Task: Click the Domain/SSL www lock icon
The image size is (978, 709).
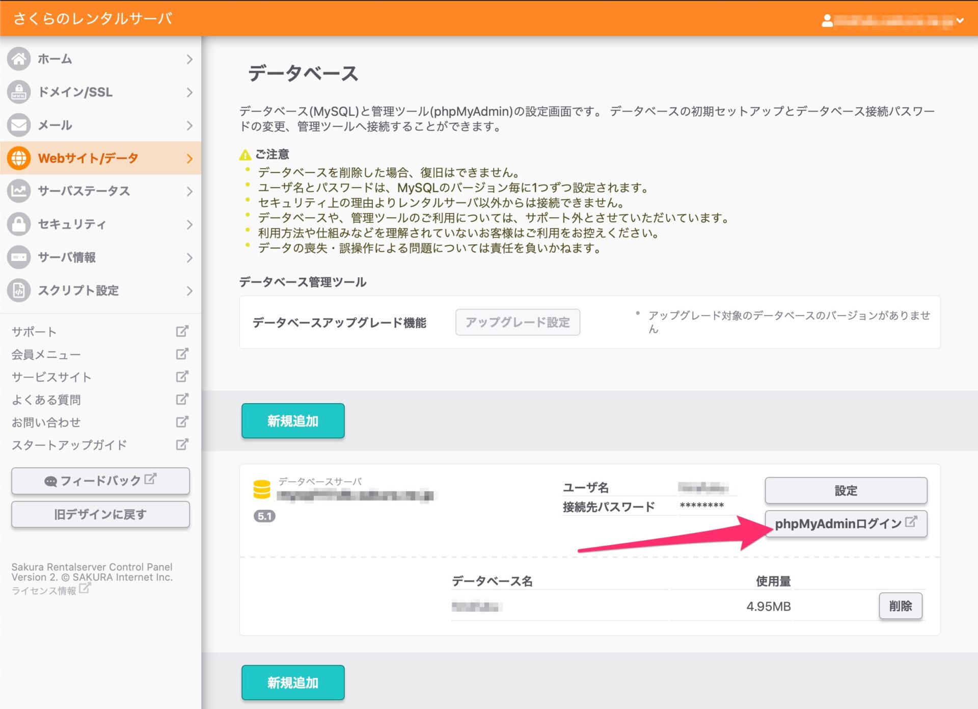Action: click(x=19, y=92)
